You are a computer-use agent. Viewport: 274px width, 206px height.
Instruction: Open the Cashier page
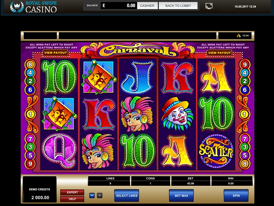tap(147, 6)
